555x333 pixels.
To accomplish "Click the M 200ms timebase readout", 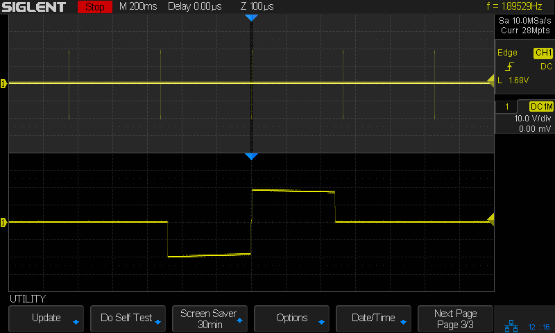I will coord(138,7).
